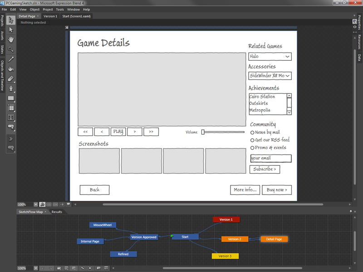Select the Selection arrow tool
363x272 pixels.
11,20
